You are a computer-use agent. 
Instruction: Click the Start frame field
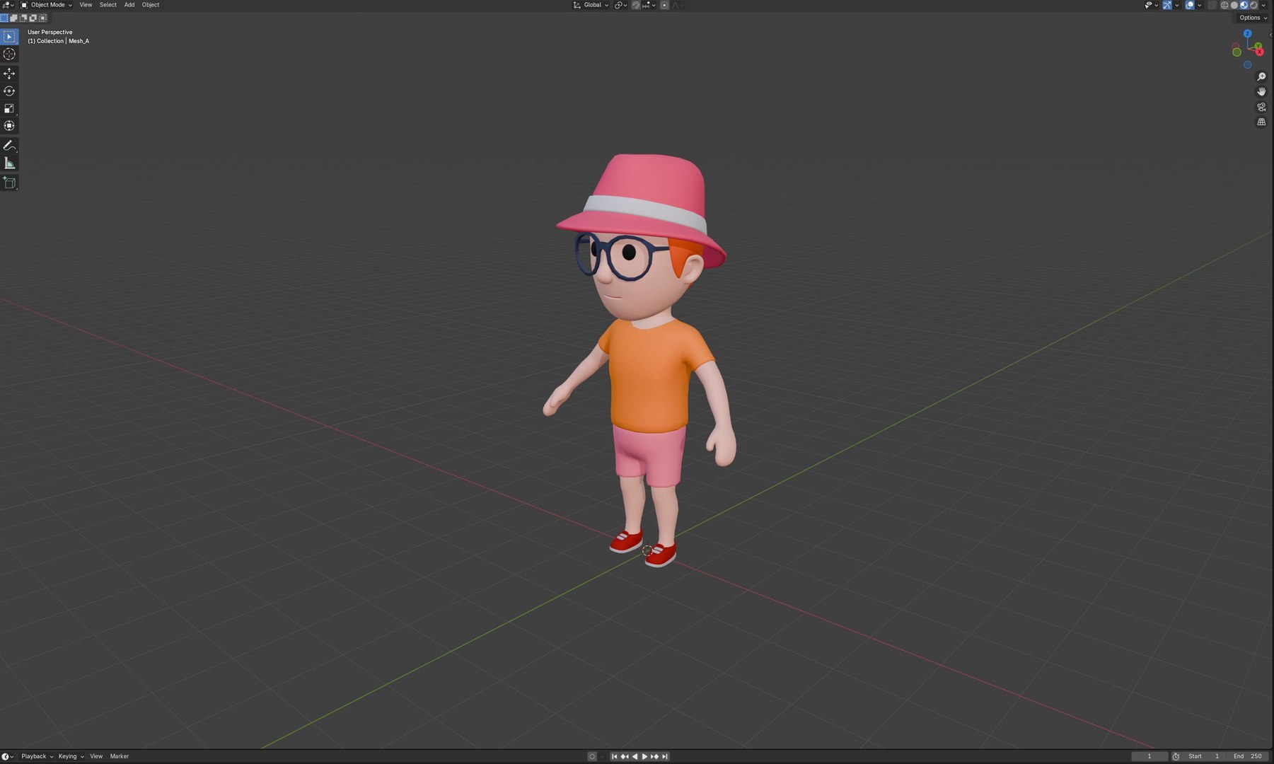(1203, 756)
